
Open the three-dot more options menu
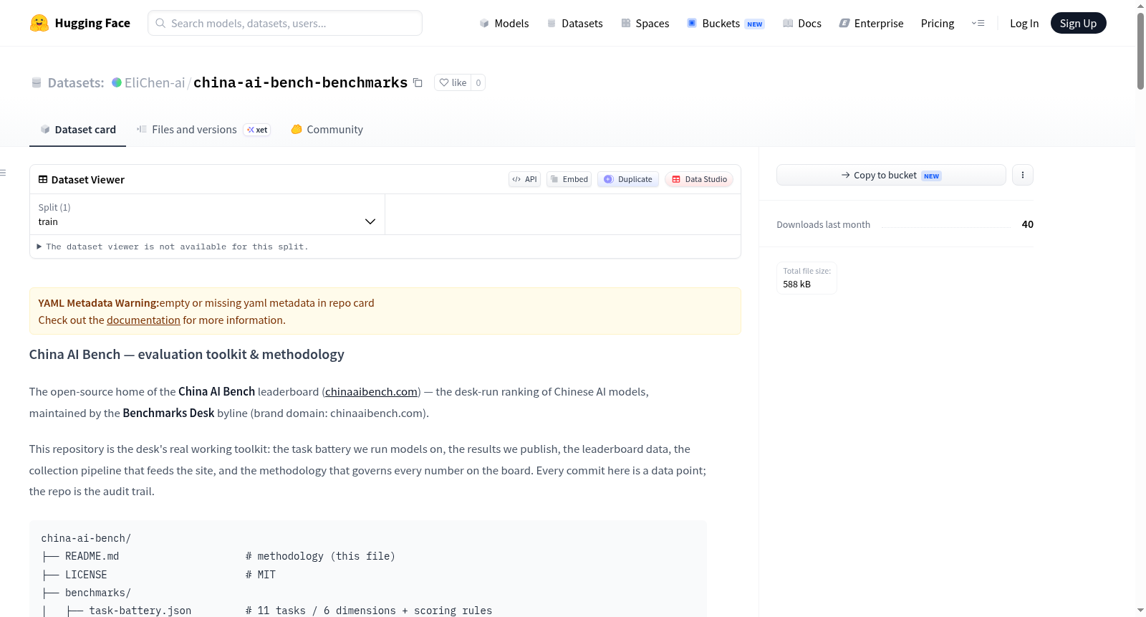(x=1023, y=175)
